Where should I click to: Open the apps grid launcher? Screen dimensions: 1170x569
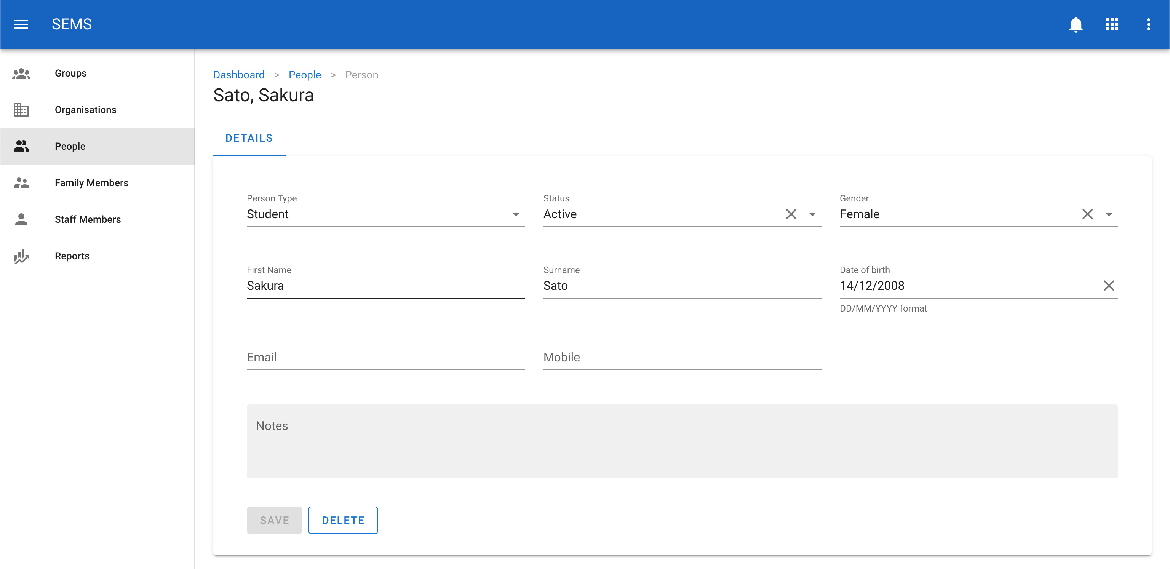1112,24
